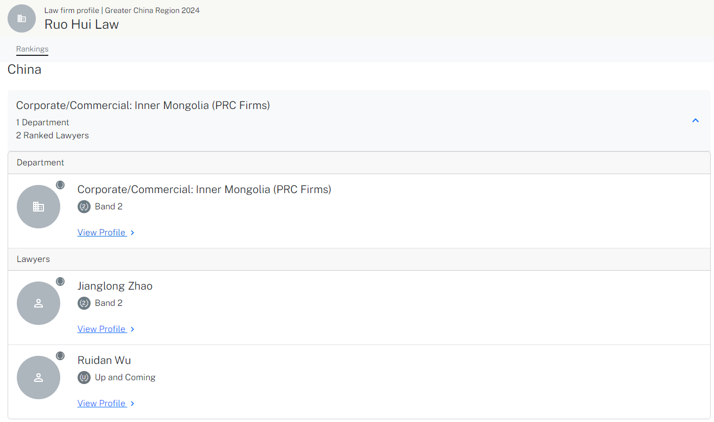Open View Profile for the department
This screenshot has height=422, width=714.
(x=102, y=233)
